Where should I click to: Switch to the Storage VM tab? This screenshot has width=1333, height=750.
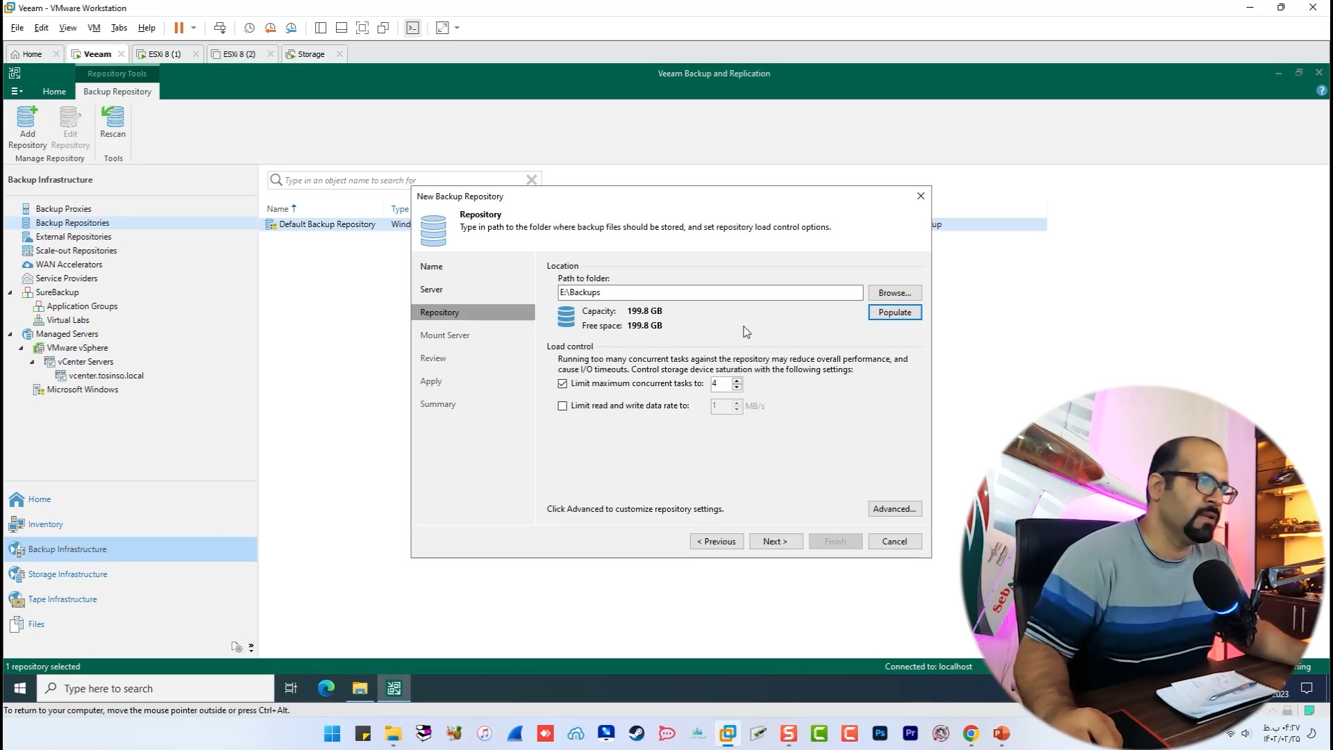coord(311,54)
